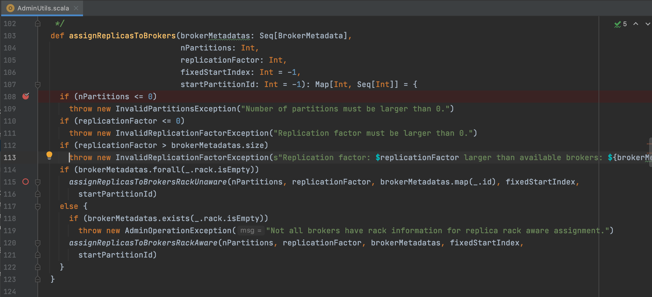Toggle the hollow breakpoint on line 115
The image size is (652, 297).
click(26, 182)
